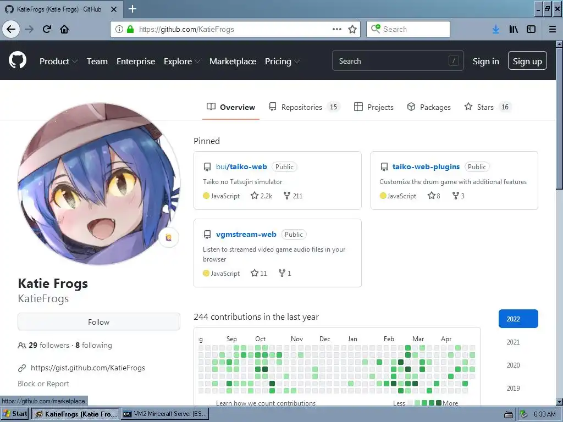Screen dimensions: 563x422
Task: Click the profile status emoji badge
Action: [169, 237]
